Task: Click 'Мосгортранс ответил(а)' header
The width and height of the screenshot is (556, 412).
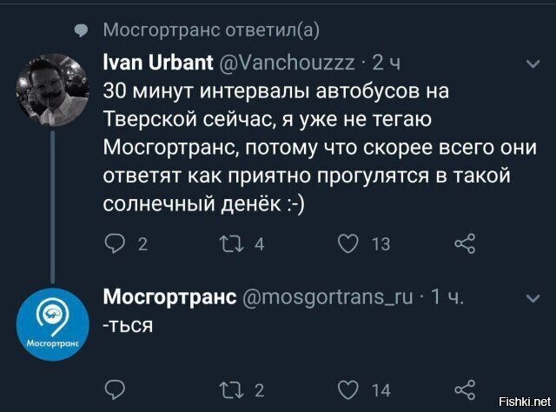Action: click(211, 30)
